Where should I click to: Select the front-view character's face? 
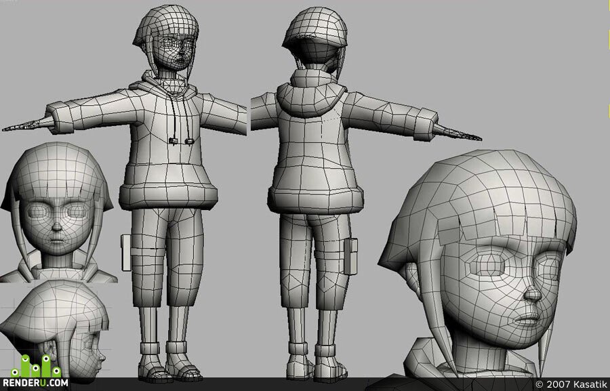(177, 54)
